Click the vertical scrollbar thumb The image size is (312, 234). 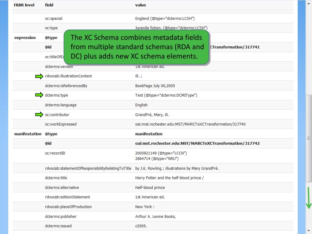[309, 139]
